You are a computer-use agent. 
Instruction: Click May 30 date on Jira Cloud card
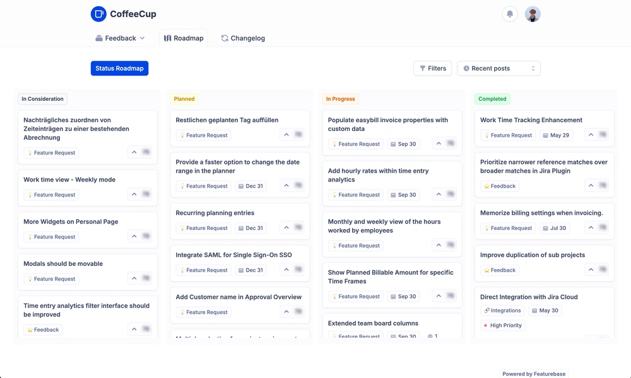(545, 311)
